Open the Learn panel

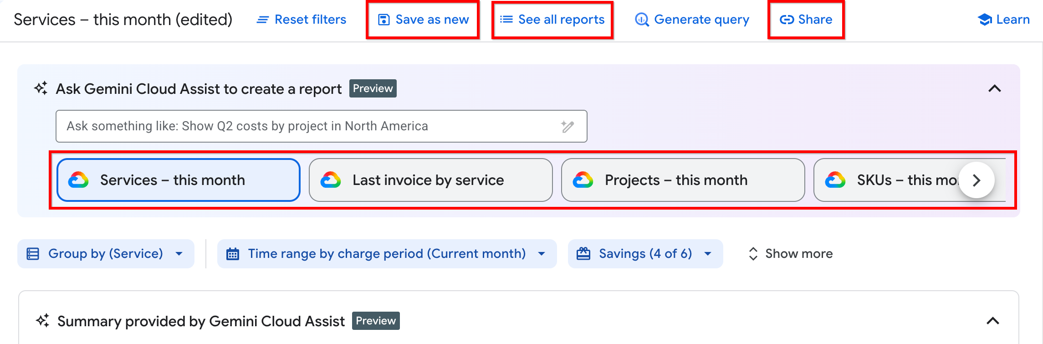(x=1003, y=20)
